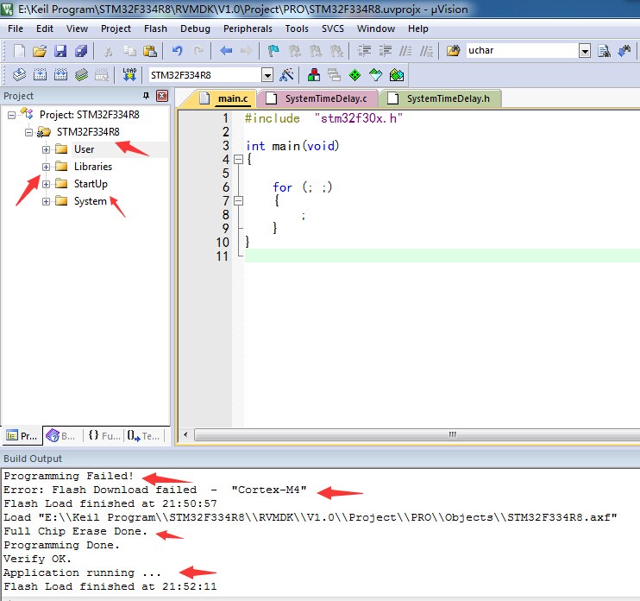Click the Save file floppy icon
Image resolution: width=640 pixels, height=601 pixels.
(60, 51)
